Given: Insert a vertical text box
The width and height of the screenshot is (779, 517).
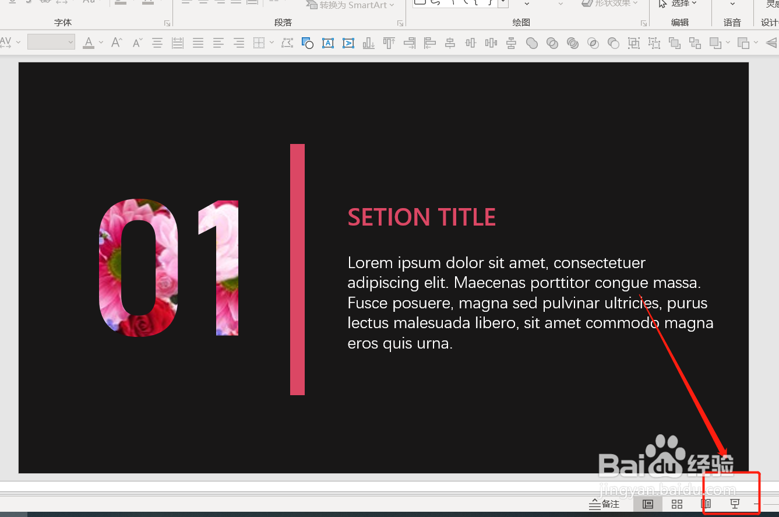Looking at the screenshot, I should (348, 43).
